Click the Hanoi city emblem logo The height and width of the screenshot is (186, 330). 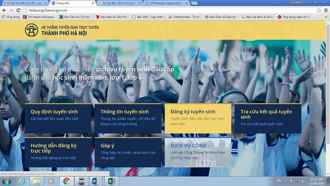click(x=31, y=30)
